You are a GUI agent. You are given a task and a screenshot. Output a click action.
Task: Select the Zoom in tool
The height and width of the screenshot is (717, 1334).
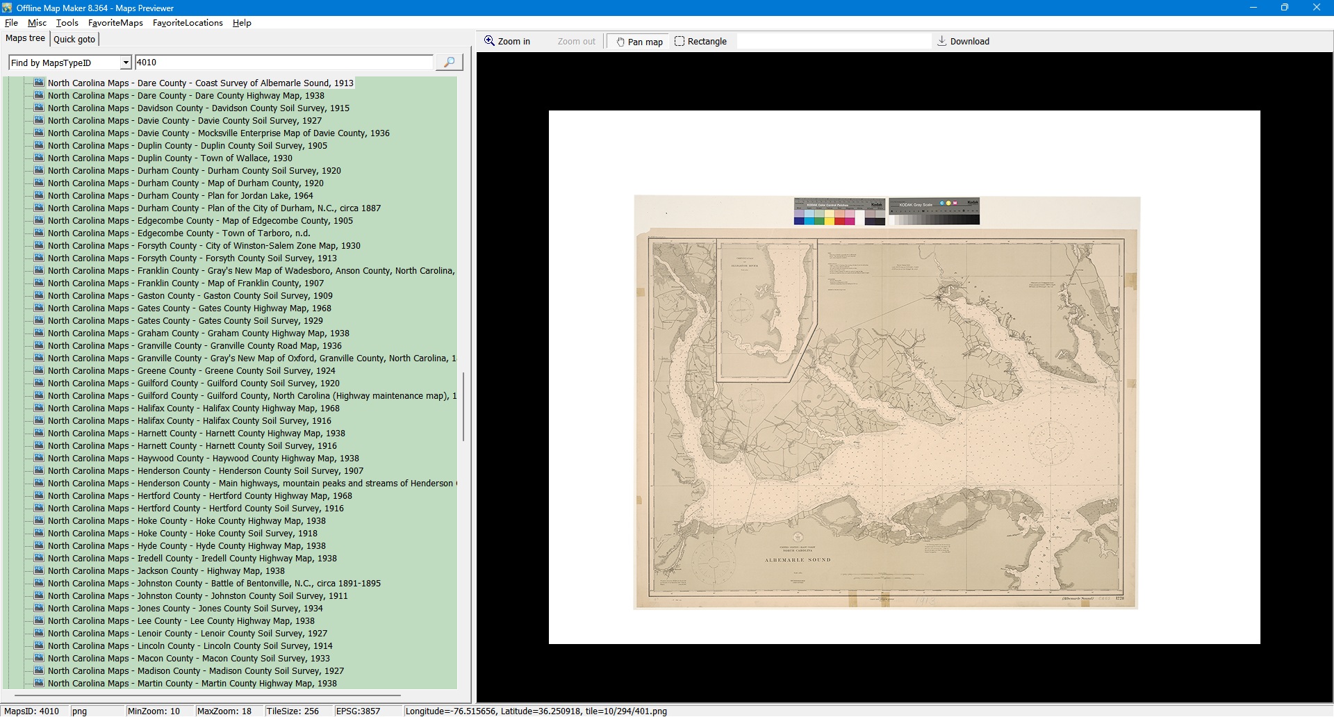pyautogui.click(x=507, y=42)
